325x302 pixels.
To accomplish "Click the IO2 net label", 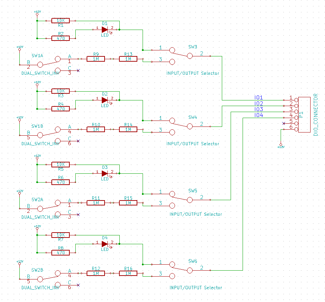I will tap(258, 103).
